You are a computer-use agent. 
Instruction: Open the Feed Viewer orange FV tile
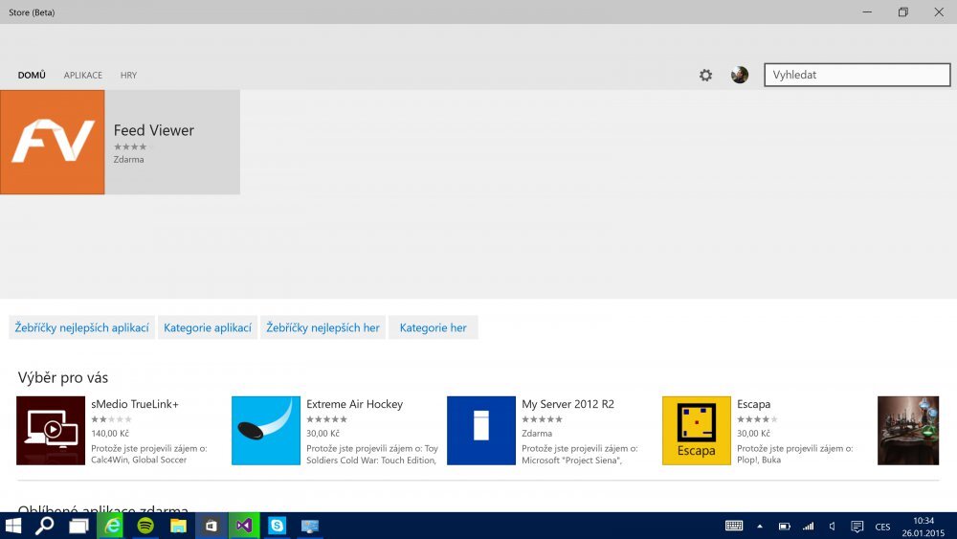click(53, 143)
